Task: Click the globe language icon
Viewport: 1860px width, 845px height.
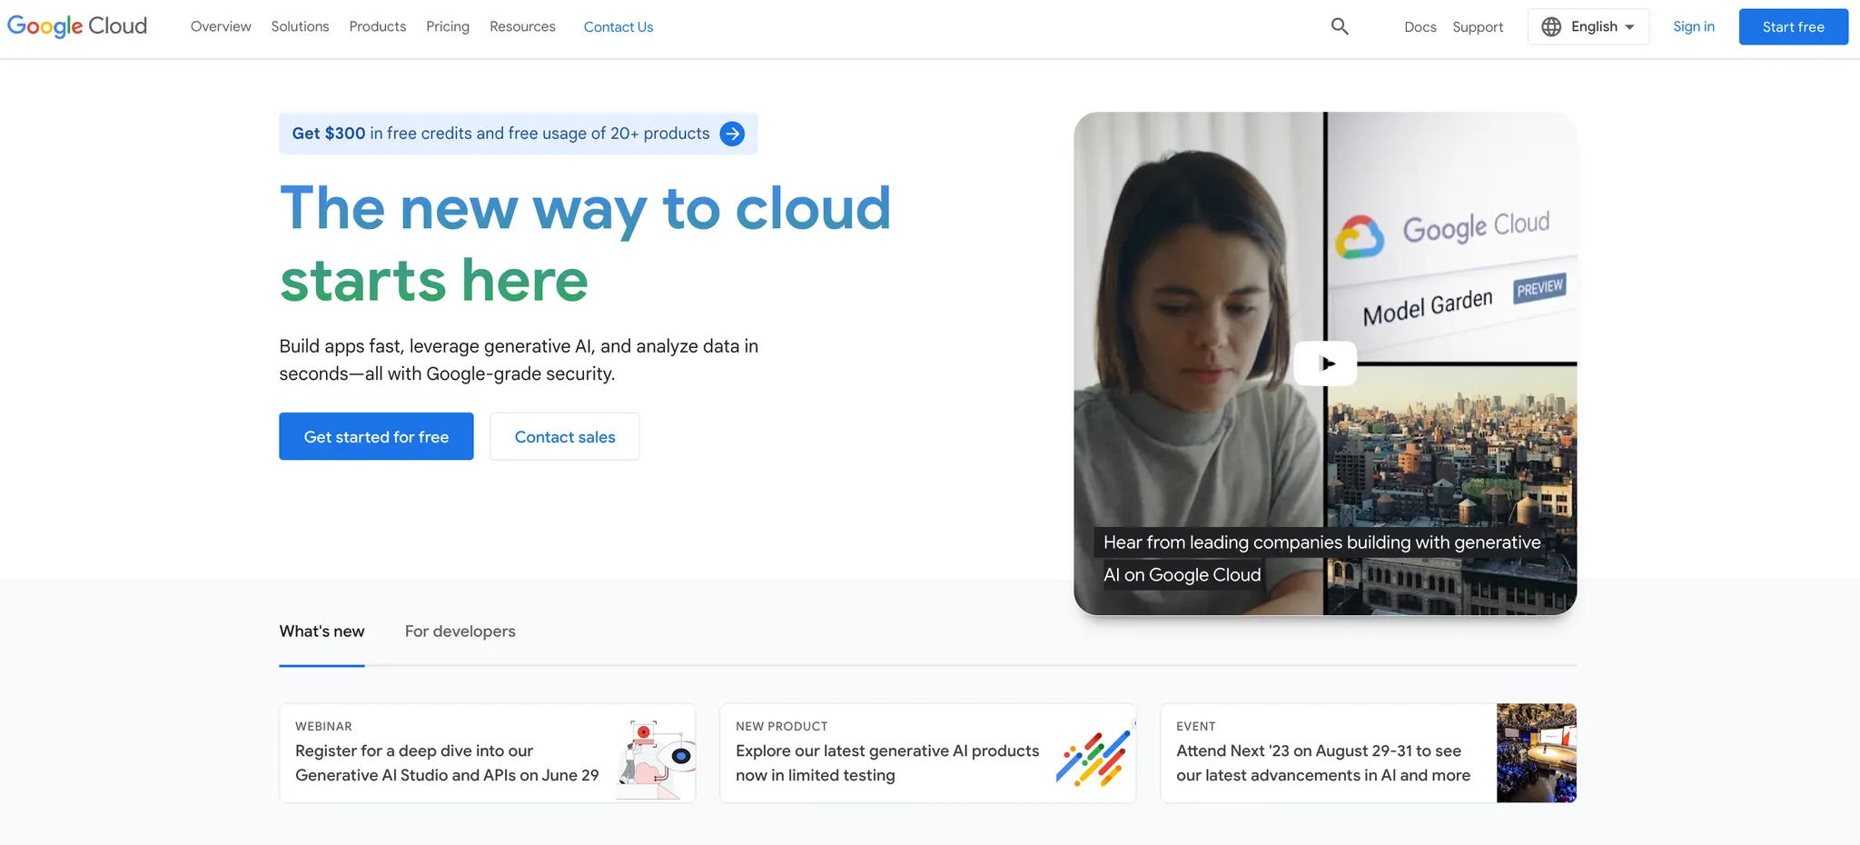Action: coord(1551,27)
